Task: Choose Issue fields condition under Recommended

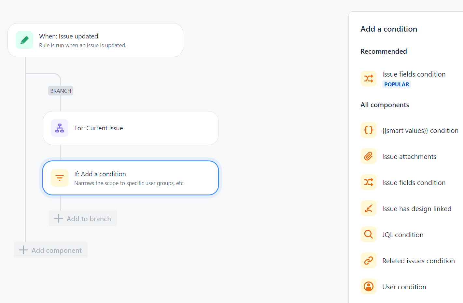Action: [x=414, y=74]
